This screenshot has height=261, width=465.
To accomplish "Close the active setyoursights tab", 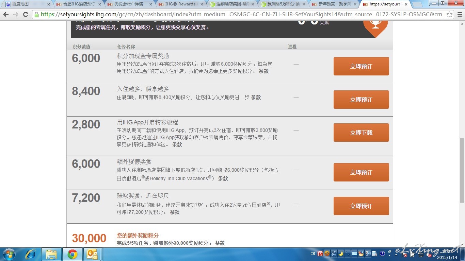I will pos(406,4).
